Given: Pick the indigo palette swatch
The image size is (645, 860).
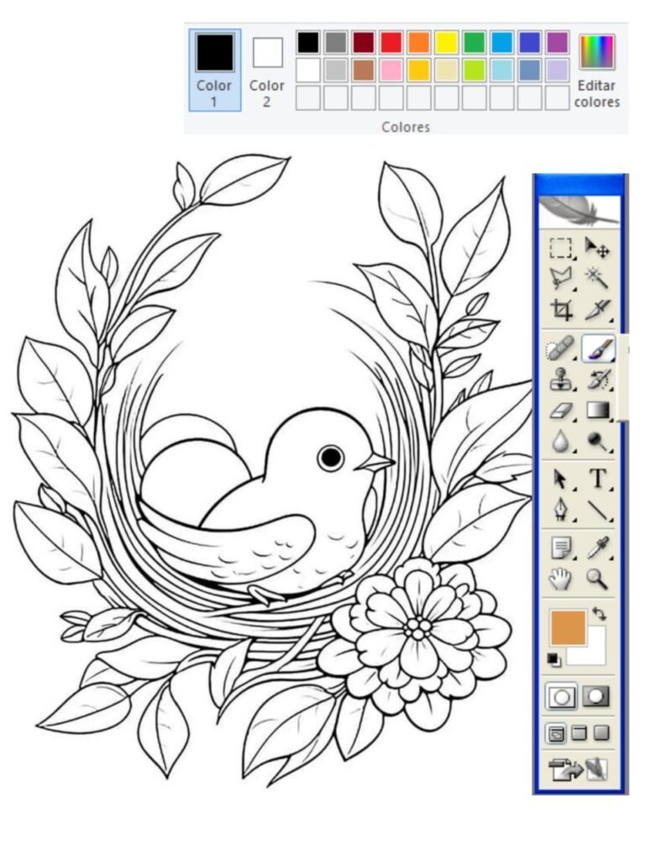Looking at the screenshot, I should click(x=530, y=42).
